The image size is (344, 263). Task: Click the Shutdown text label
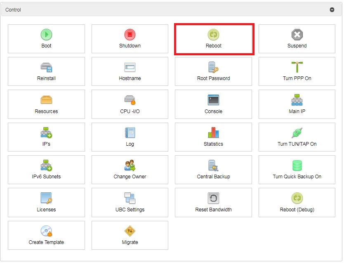point(130,46)
